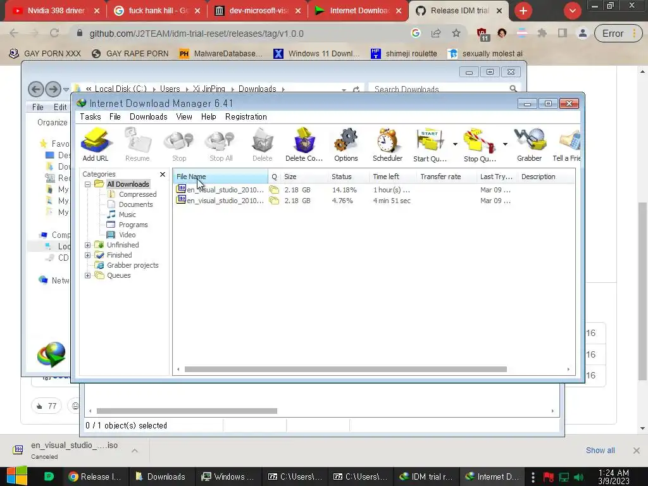Viewport: 648px width, 486px height.
Task: Click the thumbs up 77 reaction
Action: pyautogui.click(x=46, y=406)
